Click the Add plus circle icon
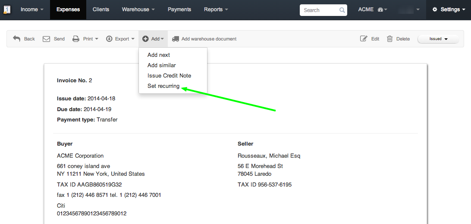Screen dimensions: 471x224 (145, 39)
